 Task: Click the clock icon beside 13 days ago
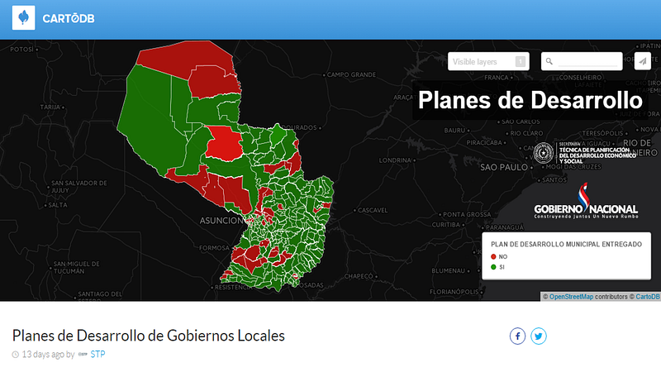pos(16,355)
